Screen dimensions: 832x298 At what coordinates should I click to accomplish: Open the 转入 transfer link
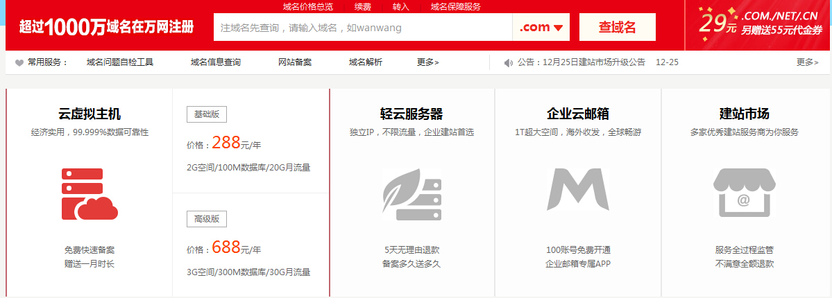[x=400, y=6]
